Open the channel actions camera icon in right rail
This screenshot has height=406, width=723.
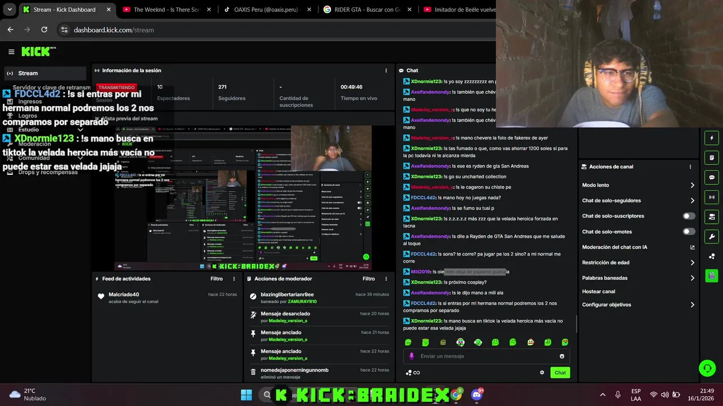(x=712, y=217)
